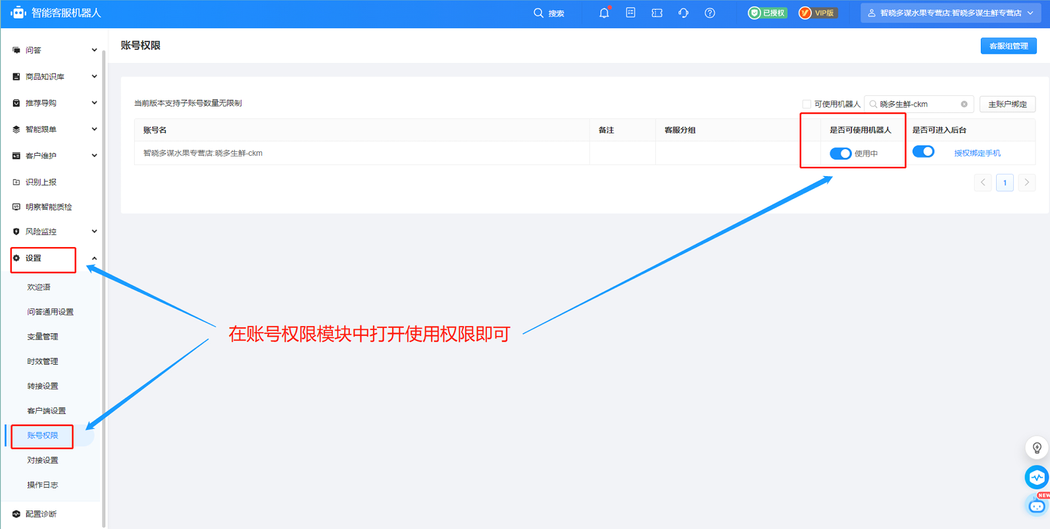
Task: Expand the 推荐导购 menu chevron
Action: pos(94,103)
